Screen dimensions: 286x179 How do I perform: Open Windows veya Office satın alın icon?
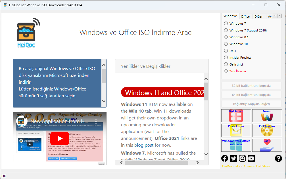236,145
